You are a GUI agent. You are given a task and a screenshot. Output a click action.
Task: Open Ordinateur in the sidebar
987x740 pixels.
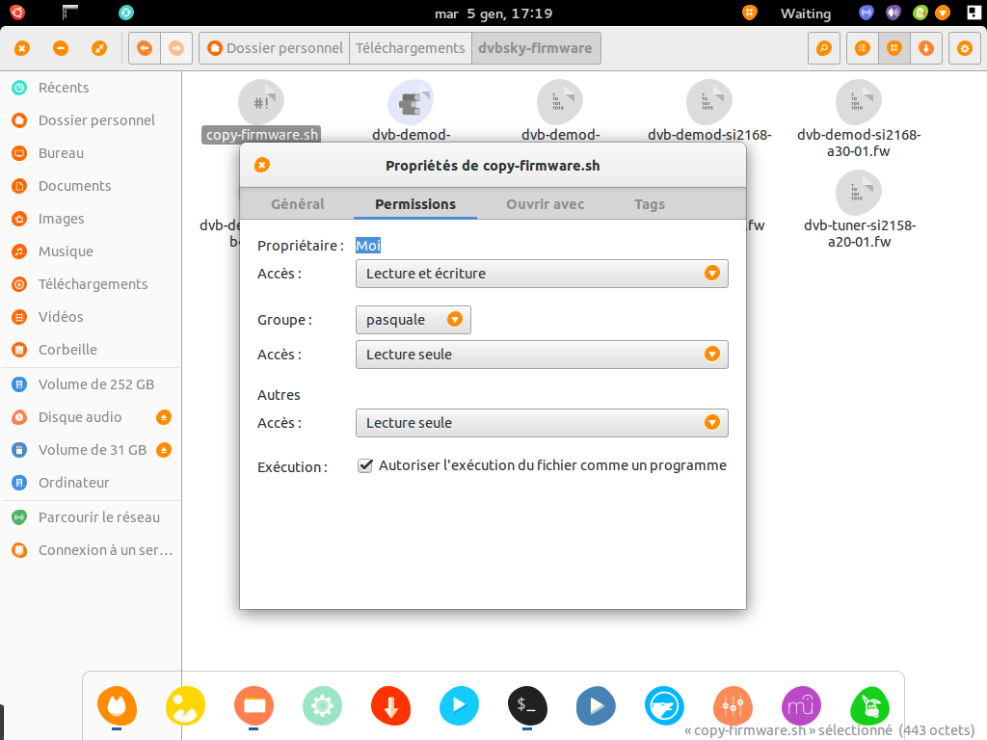[92, 483]
